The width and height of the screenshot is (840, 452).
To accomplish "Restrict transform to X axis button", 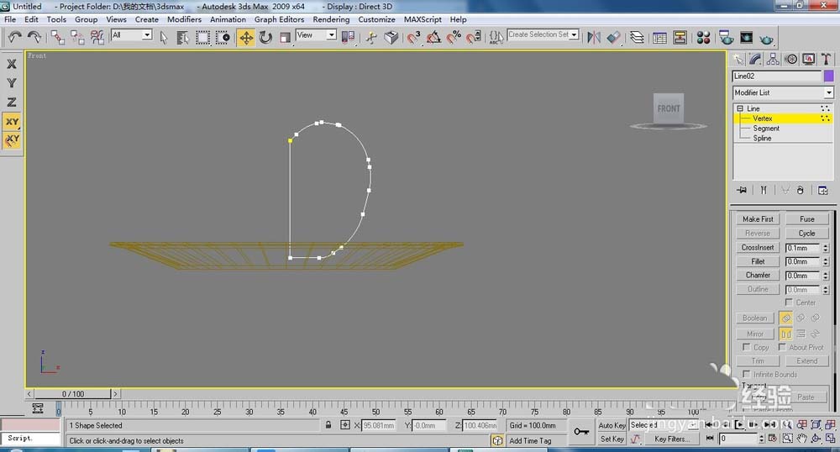I will click(11, 64).
